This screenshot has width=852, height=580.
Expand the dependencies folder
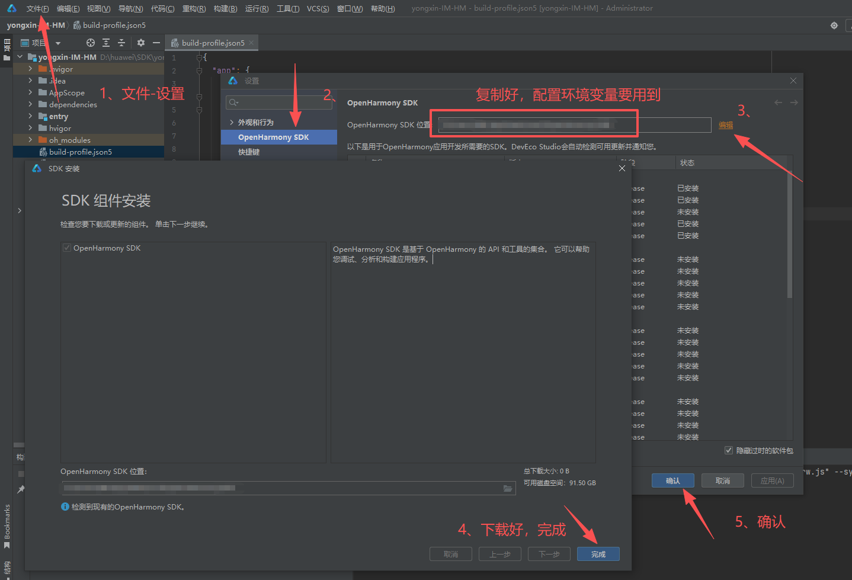pyautogui.click(x=31, y=104)
